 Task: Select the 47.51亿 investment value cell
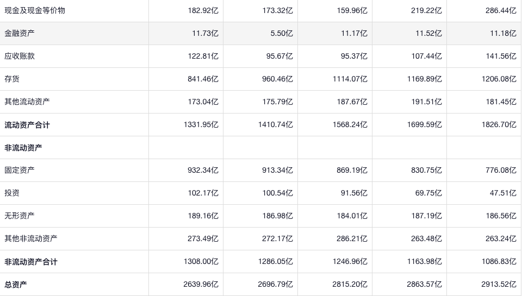tap(503, 193)
